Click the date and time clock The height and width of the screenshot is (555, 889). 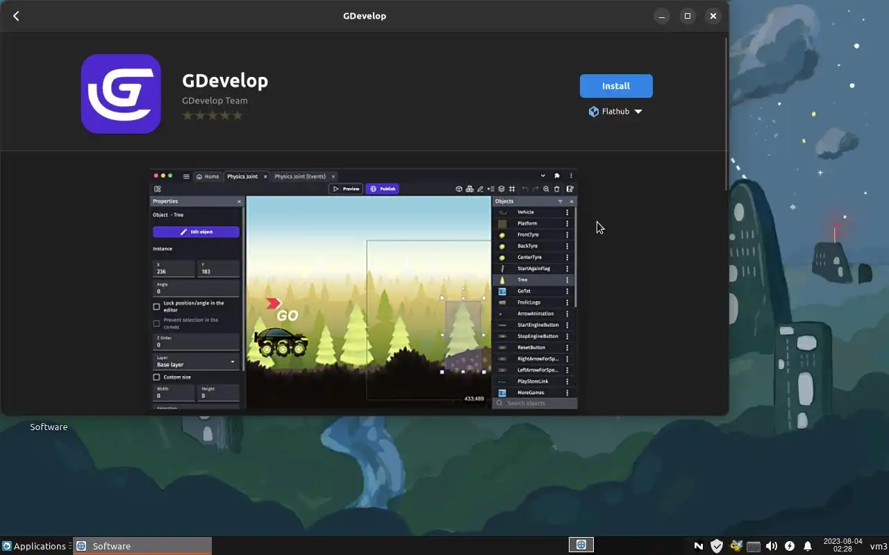pyautogui.click(x=842, y=545)
